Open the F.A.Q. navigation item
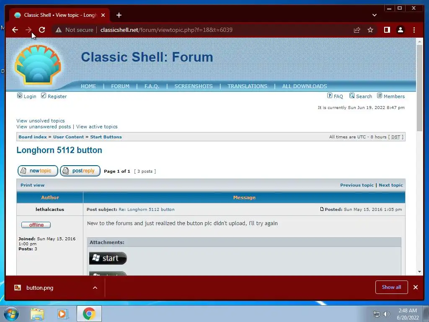This screenshot has height=322, width=429. (152, 86)
